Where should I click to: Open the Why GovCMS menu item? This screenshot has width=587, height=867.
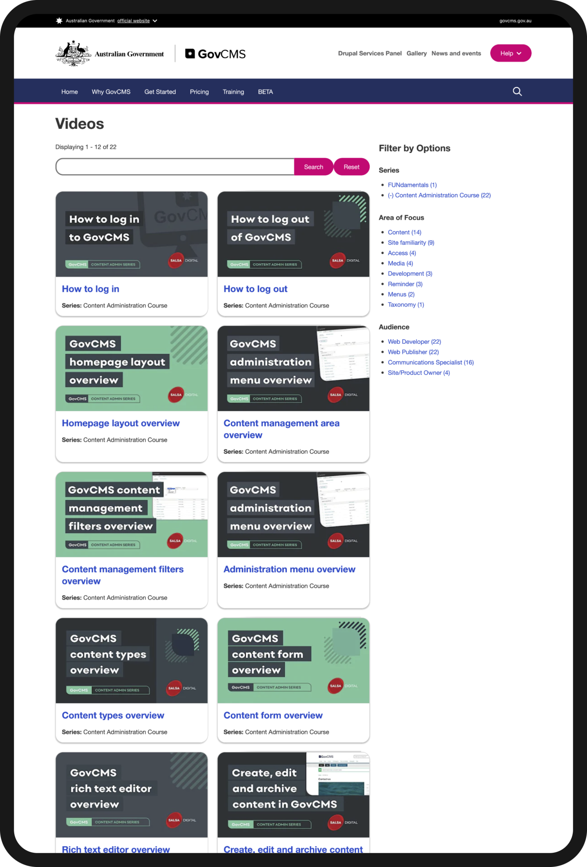coord(111,92)
